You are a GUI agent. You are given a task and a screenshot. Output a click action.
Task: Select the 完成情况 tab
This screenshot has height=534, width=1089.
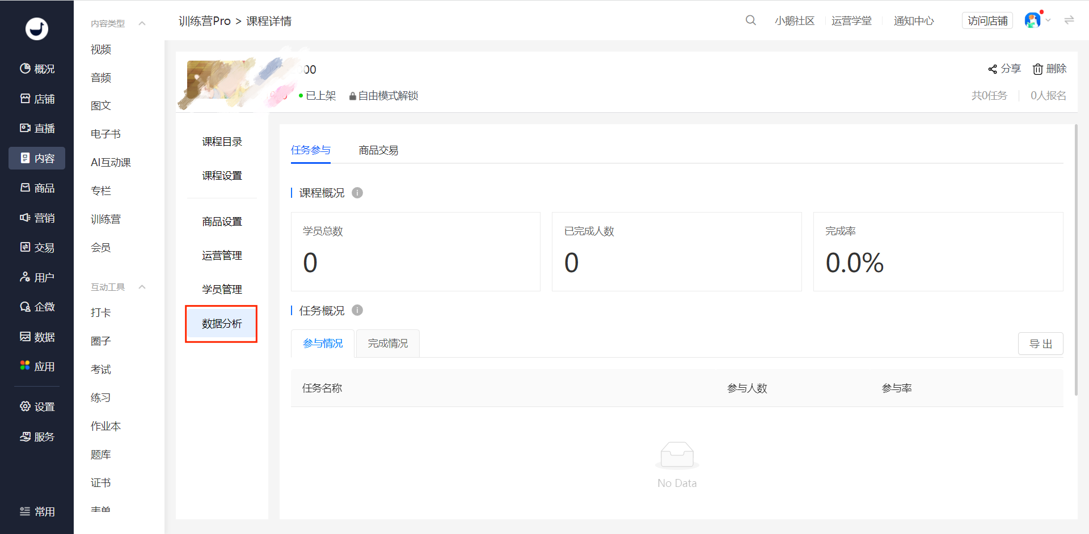pyautogui.click(x=388, y=343)
